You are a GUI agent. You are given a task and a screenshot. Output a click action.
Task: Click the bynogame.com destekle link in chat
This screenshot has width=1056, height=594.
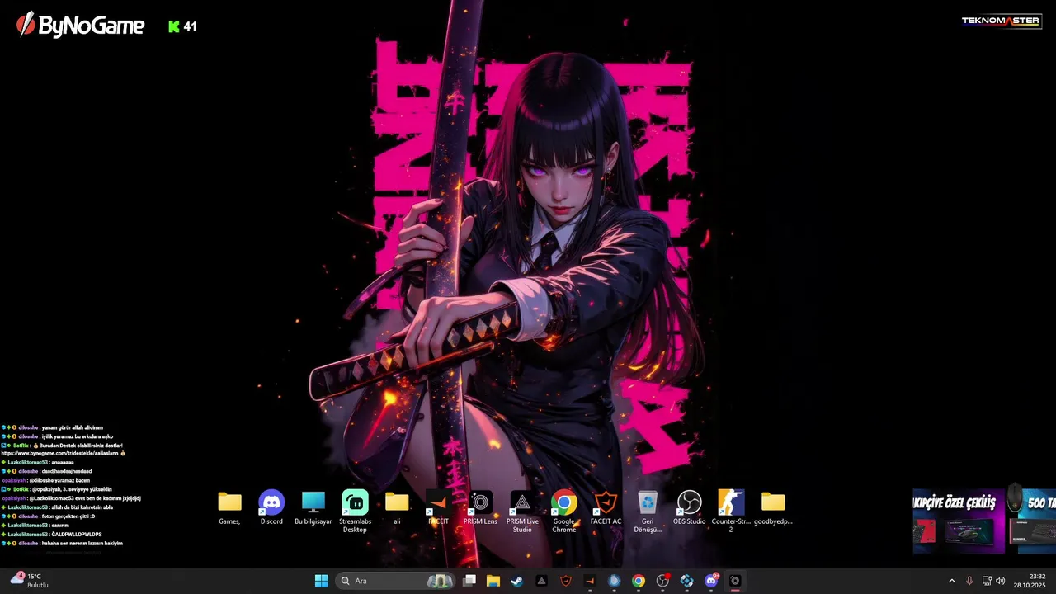point(59,453)
